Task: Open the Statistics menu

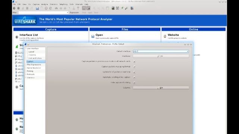Action: click(54, 4)
